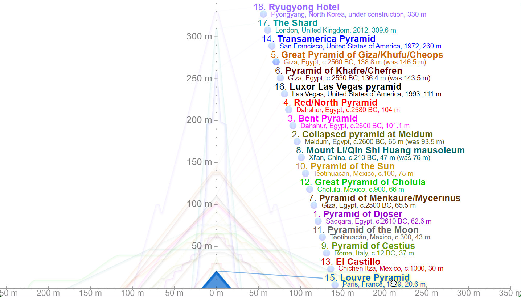The width and height of the screenshot is (521, 297).
Task: Select the Pyramid of Menkaure/Mycerinus title
Action: 389,198
